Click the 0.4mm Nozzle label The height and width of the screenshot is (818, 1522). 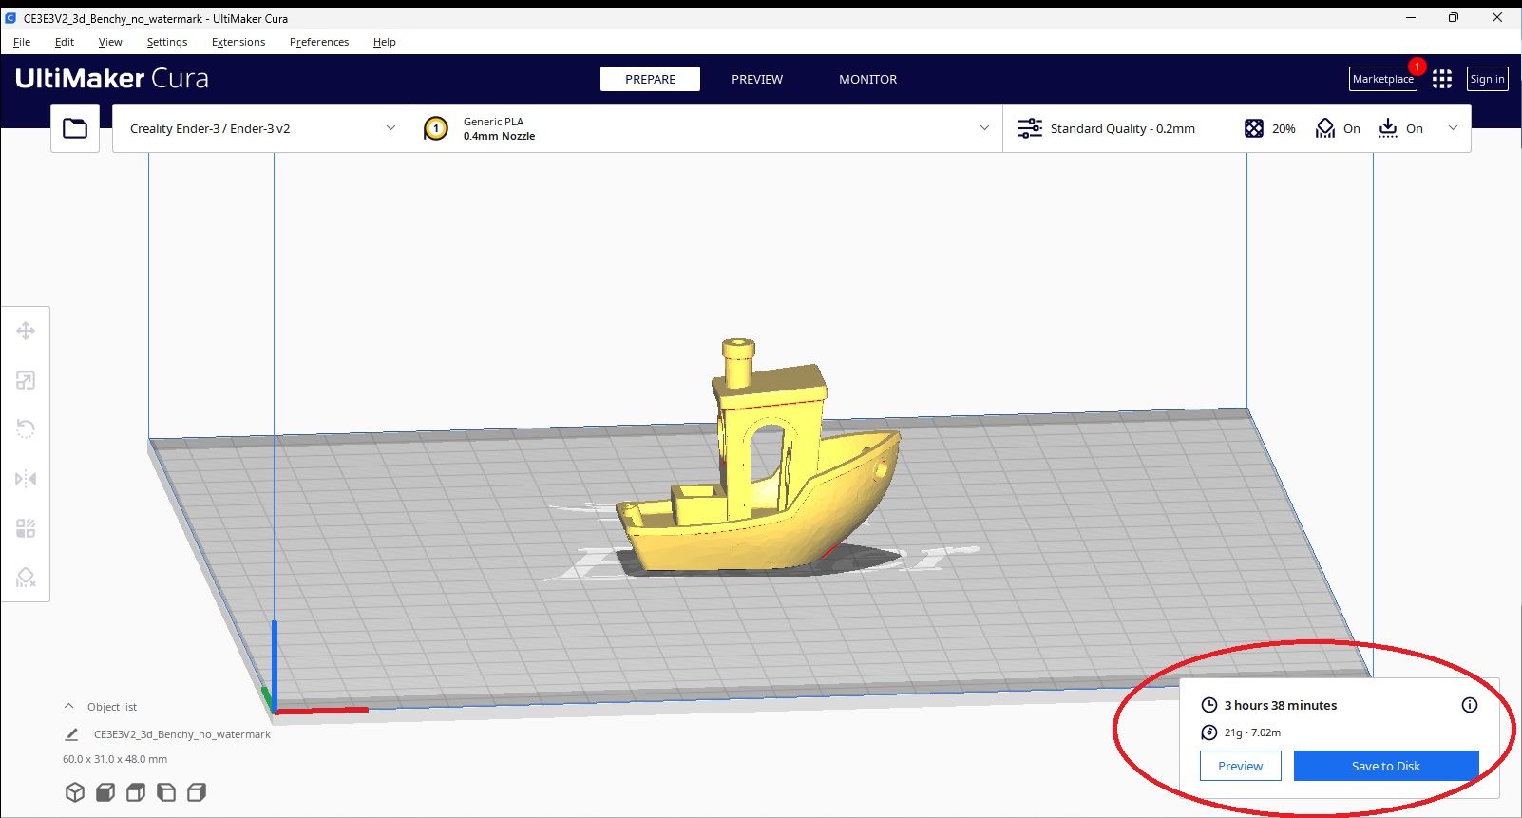point(500,136)
